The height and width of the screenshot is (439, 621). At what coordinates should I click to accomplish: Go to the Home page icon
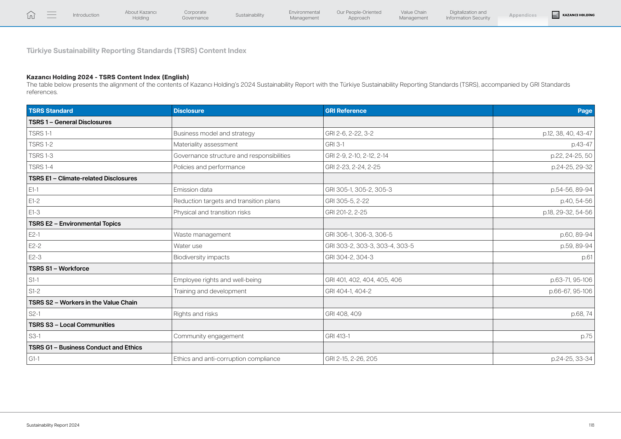31,15
